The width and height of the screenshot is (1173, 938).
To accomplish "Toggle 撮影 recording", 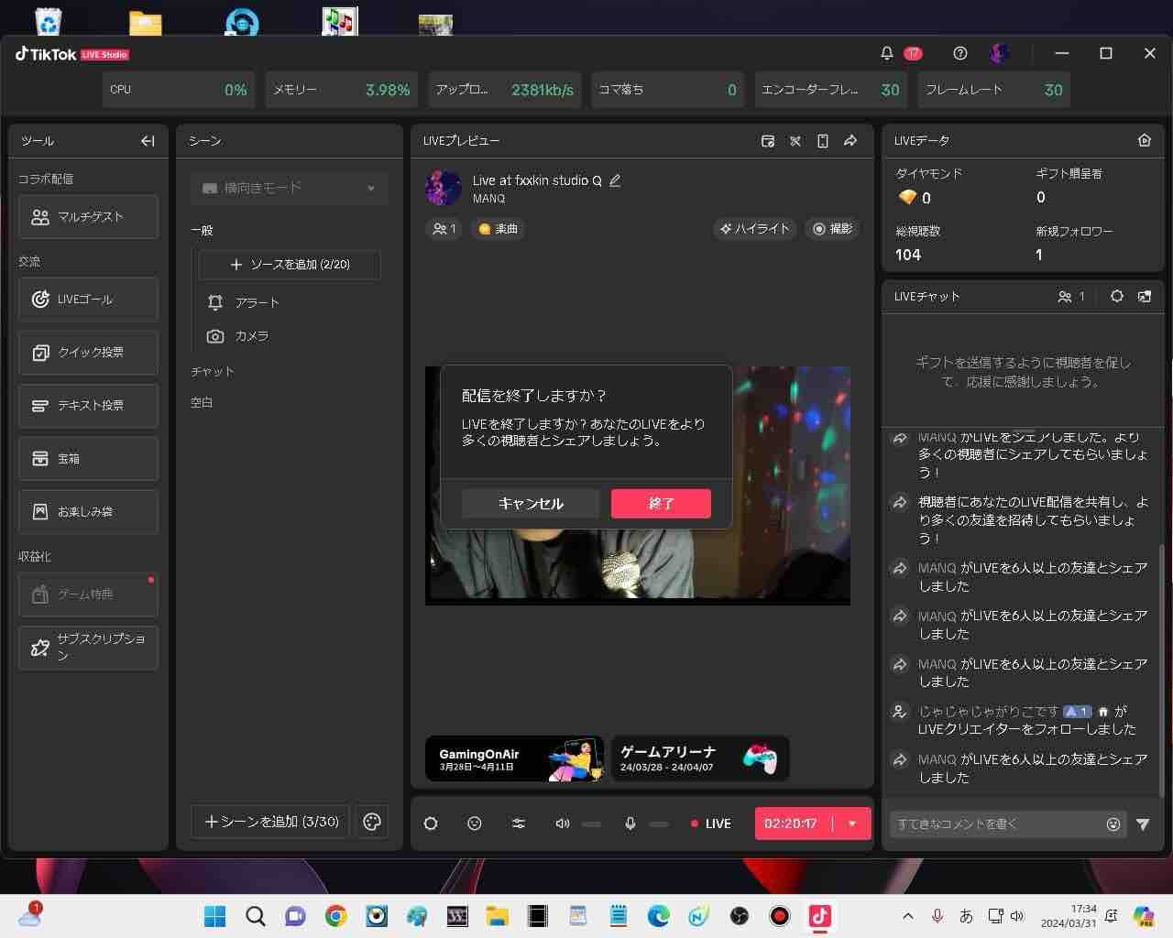I will [832, 229].
